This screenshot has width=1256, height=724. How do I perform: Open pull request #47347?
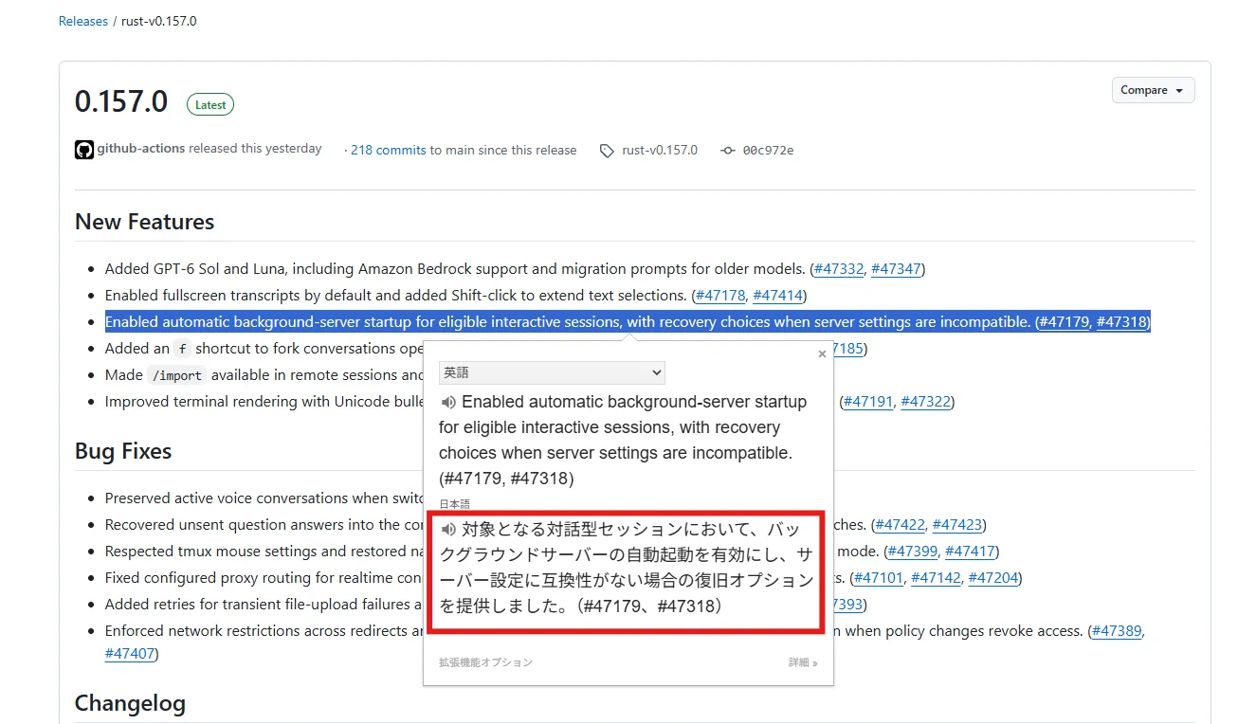pyautogui.click(x=896, y=269)
